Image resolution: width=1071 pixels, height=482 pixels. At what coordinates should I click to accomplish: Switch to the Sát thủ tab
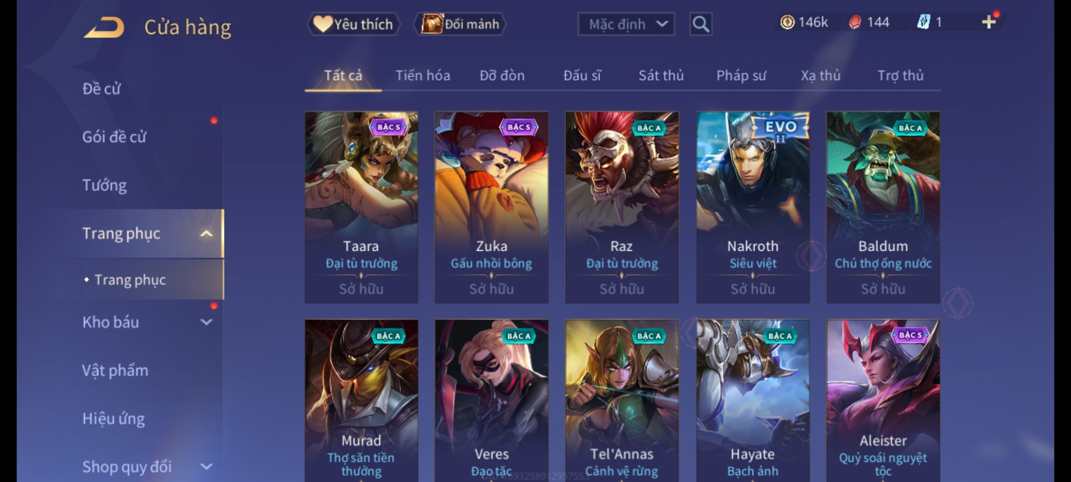[661, 75]
